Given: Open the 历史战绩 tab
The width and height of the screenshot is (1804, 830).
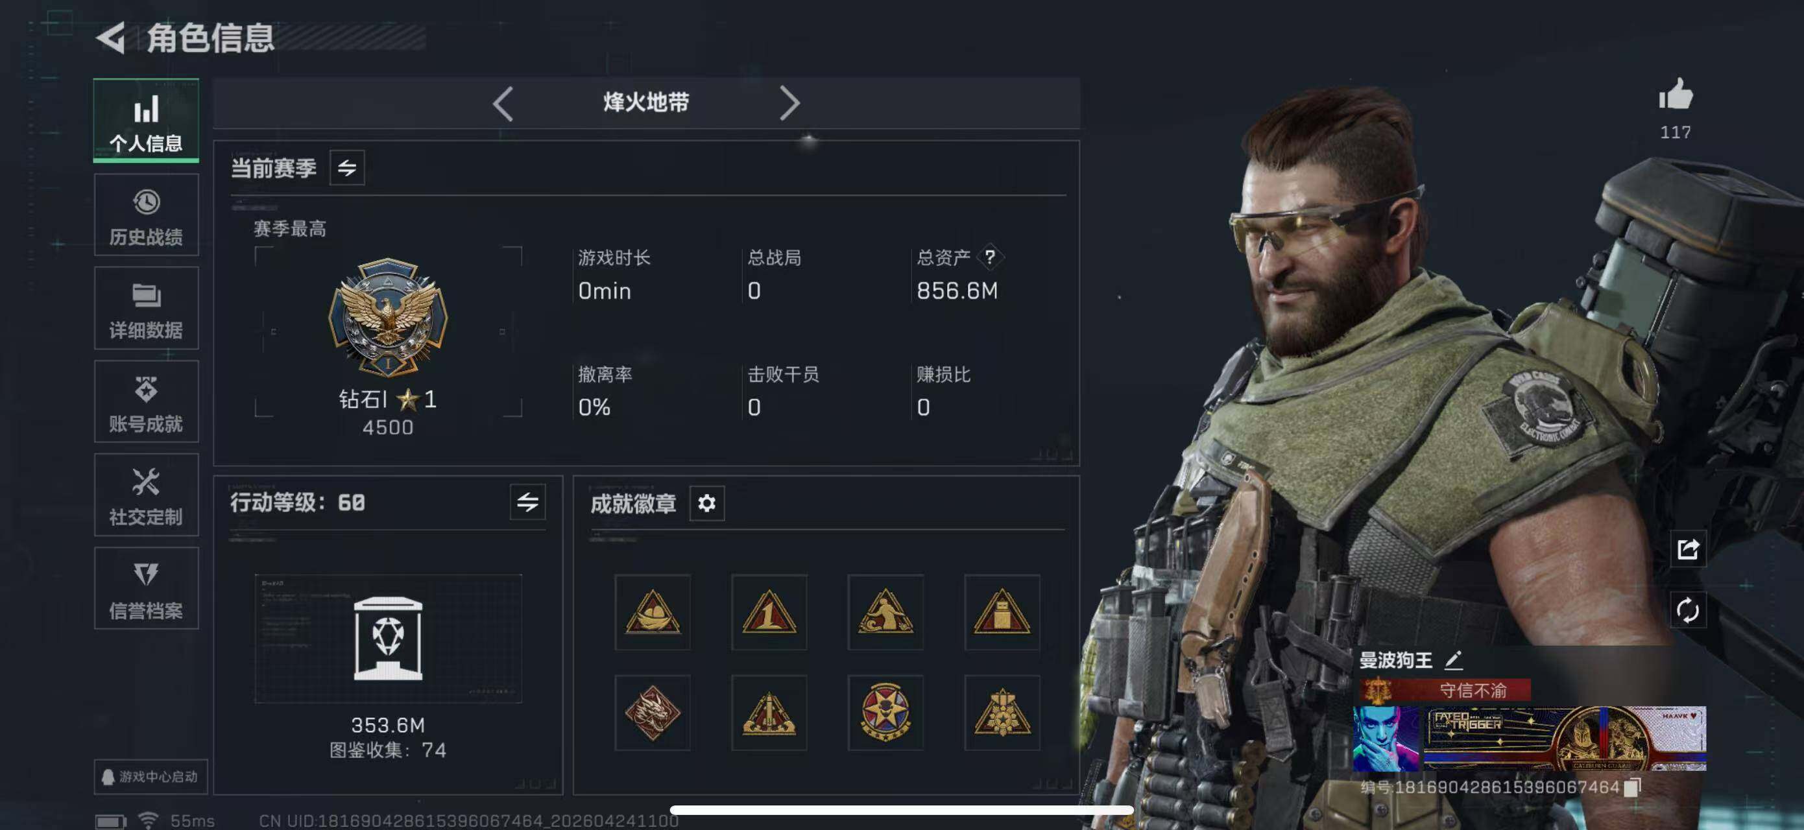Looking at the screenshot, I should (147, 215).
